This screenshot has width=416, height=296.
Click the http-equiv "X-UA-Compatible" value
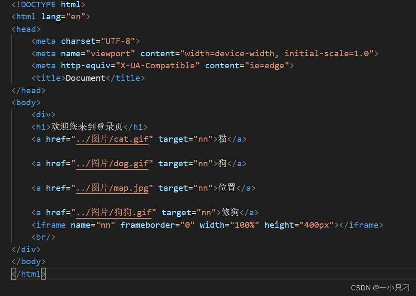157,65
